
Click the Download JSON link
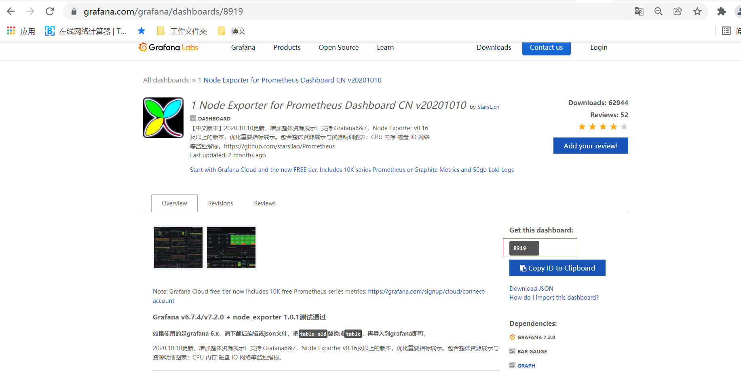(x=531, y=289)
